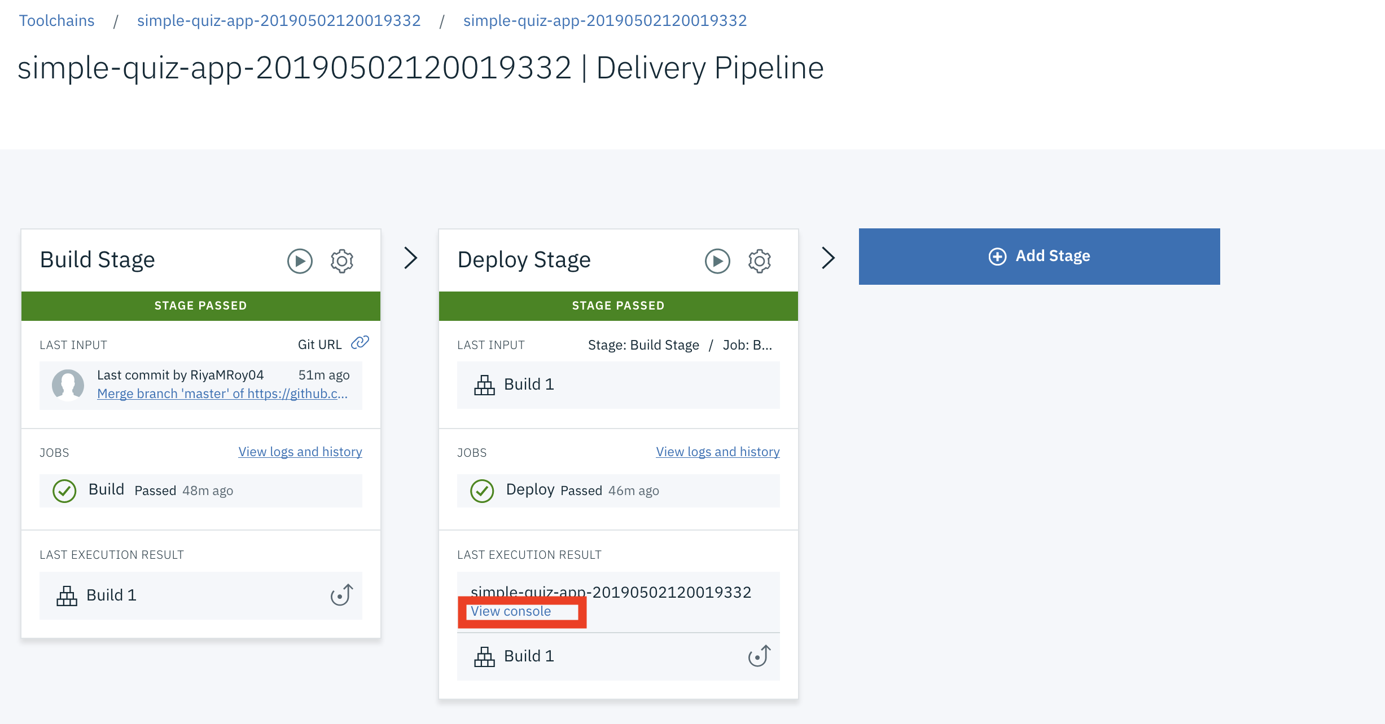
Task: Click arrow between Build and Deploy stages
Action: (410, 258)
